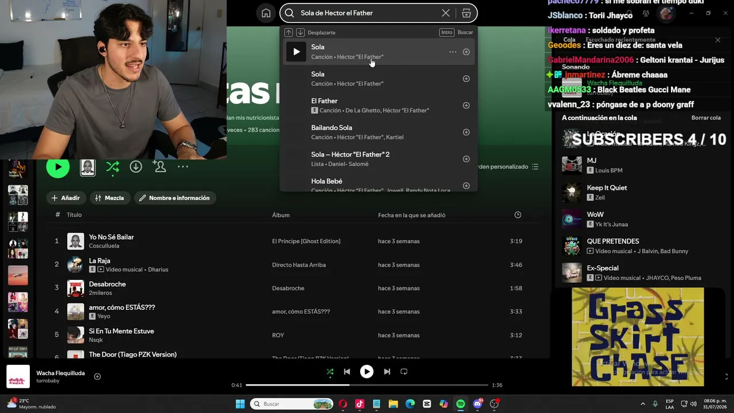
Task: Select the El Father song result
Action: pos(378,106)
